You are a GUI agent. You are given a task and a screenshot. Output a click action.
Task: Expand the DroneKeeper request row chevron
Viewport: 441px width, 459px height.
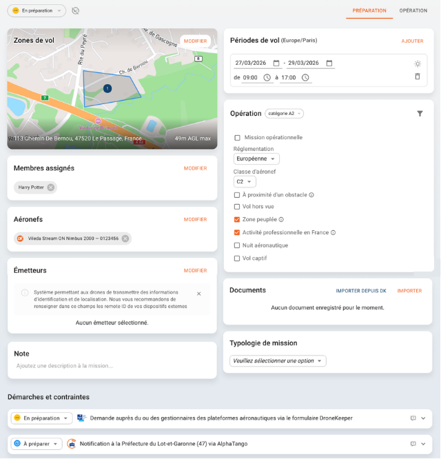pos(424,418)
